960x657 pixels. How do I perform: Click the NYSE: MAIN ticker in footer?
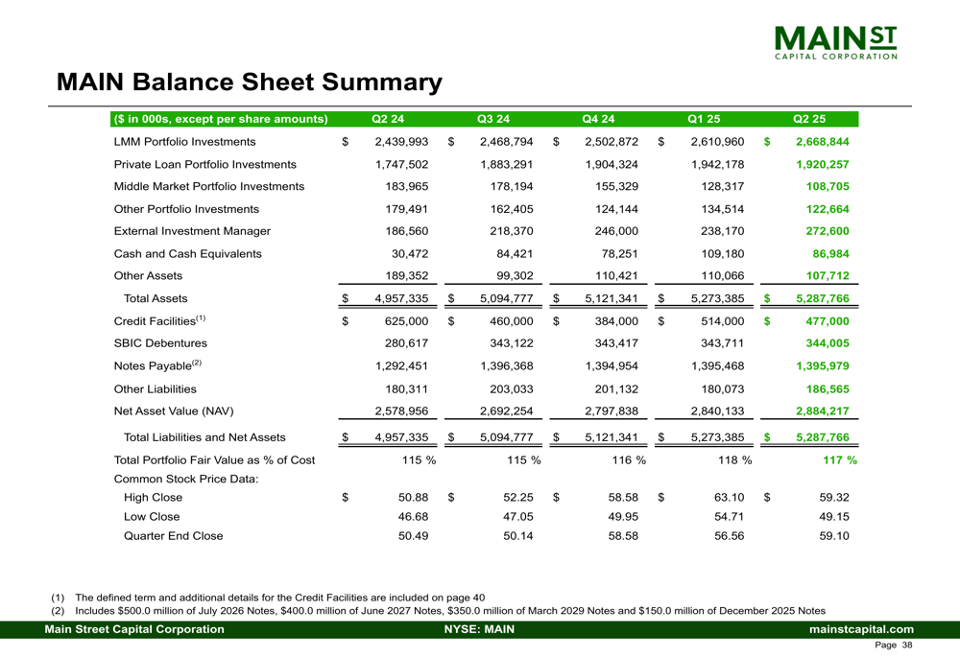pos(479,629)
